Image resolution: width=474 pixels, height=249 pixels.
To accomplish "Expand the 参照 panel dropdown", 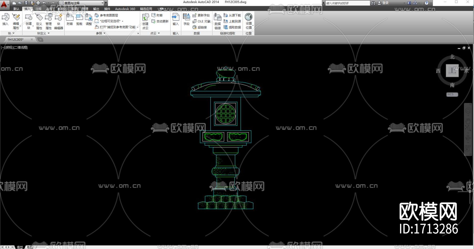I will point(101,33).
